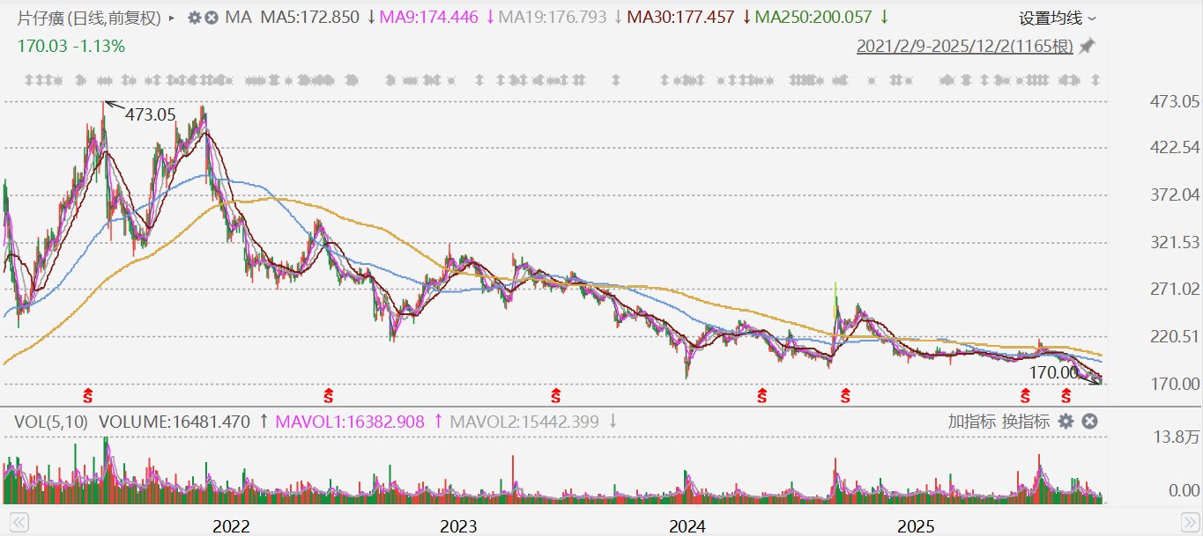Click 换指标 to switch indicator

1026,422
